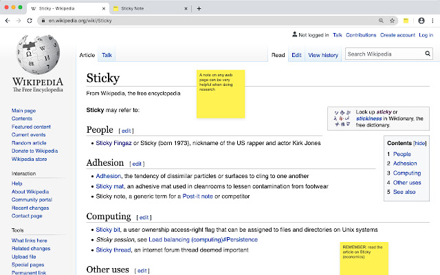Click the padlock icon in address bar
Screen dimensions: 440x275
click(x=43, y=21)
